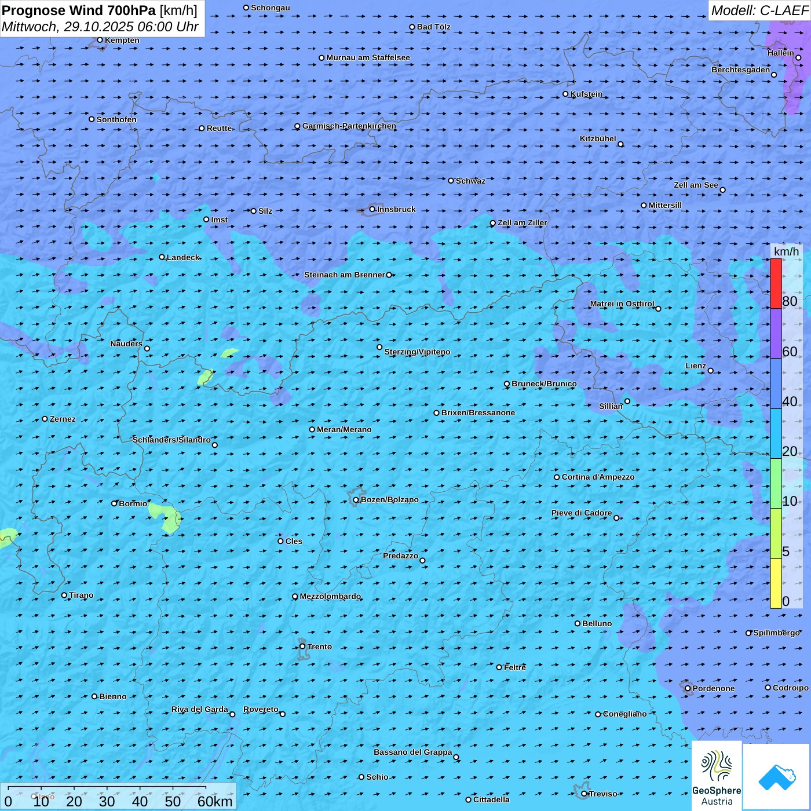The width and height of the screenshot is (811, 811).
Task: Click the Schlanders/Silandro label
Action: coord(171,440)
